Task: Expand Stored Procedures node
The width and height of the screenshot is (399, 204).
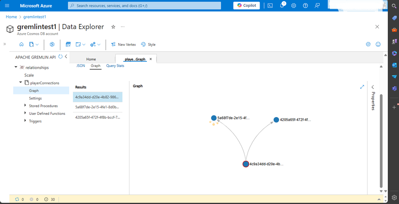Action: (x=25, y=105)
